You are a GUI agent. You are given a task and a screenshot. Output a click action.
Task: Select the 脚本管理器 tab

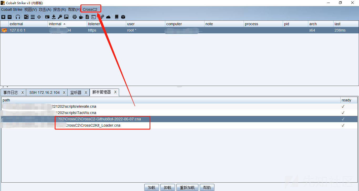coord(102,92)
